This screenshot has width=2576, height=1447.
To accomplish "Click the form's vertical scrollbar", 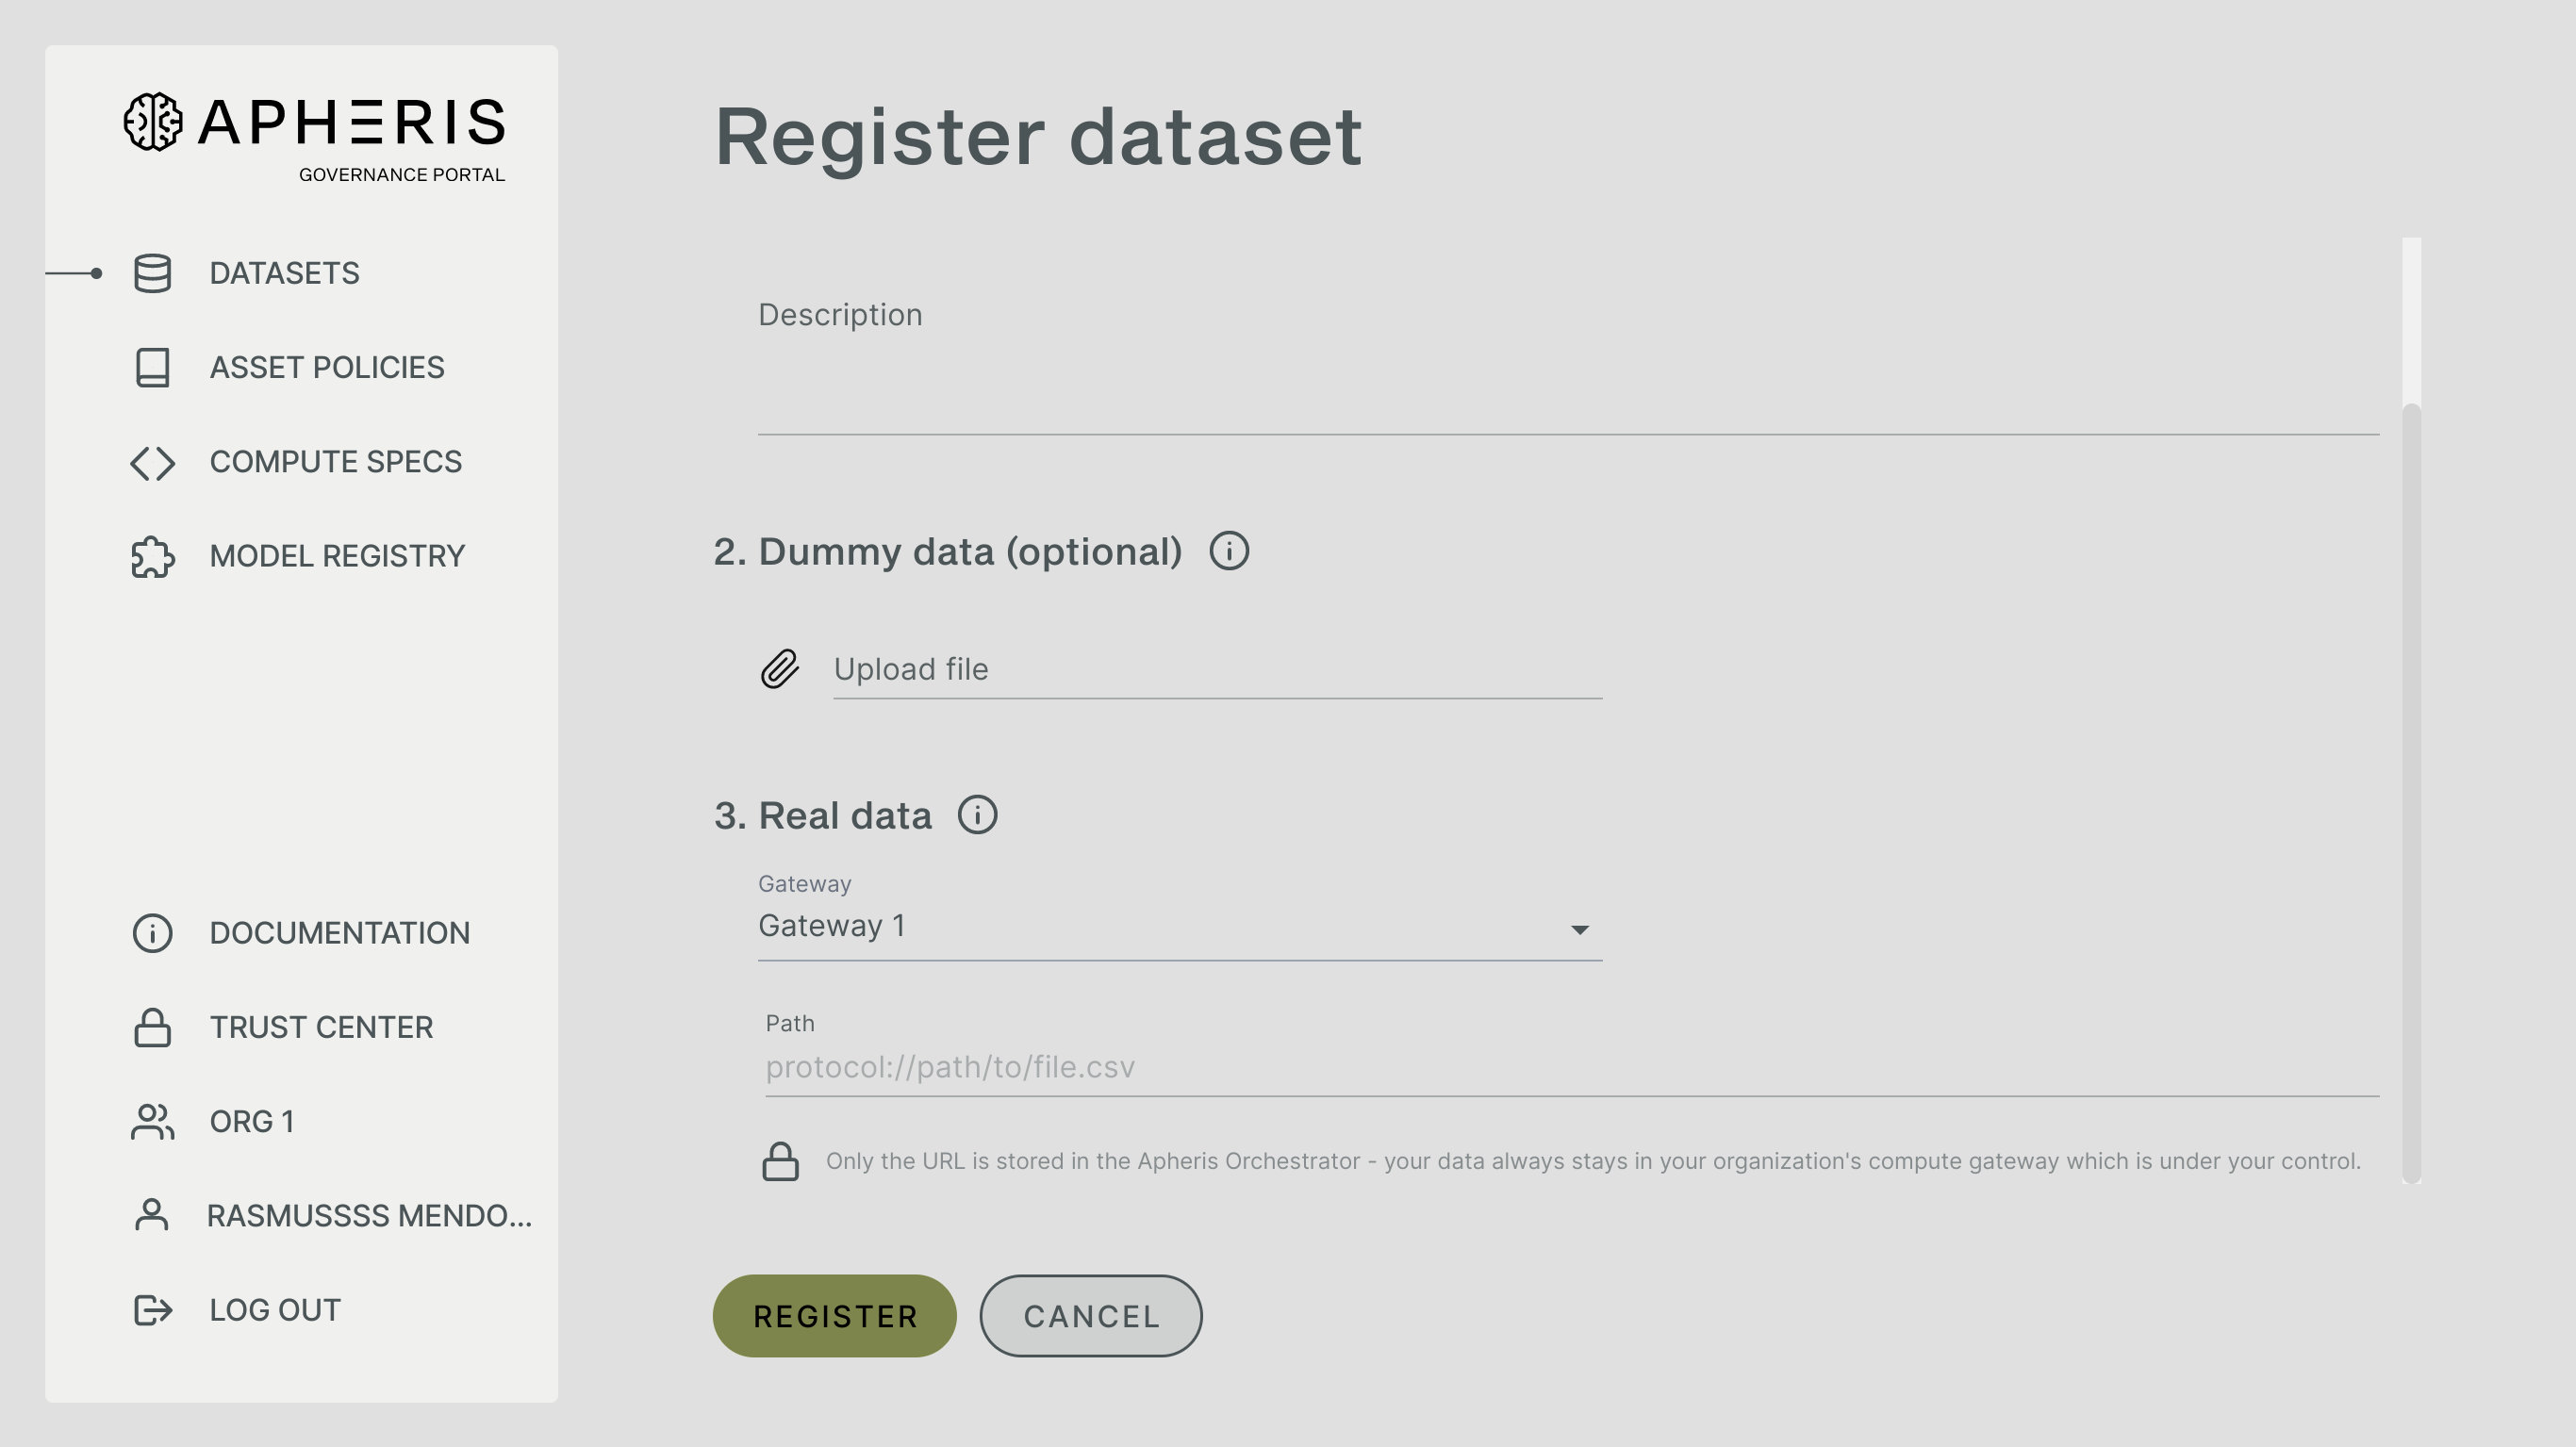I will (2411, 790).
